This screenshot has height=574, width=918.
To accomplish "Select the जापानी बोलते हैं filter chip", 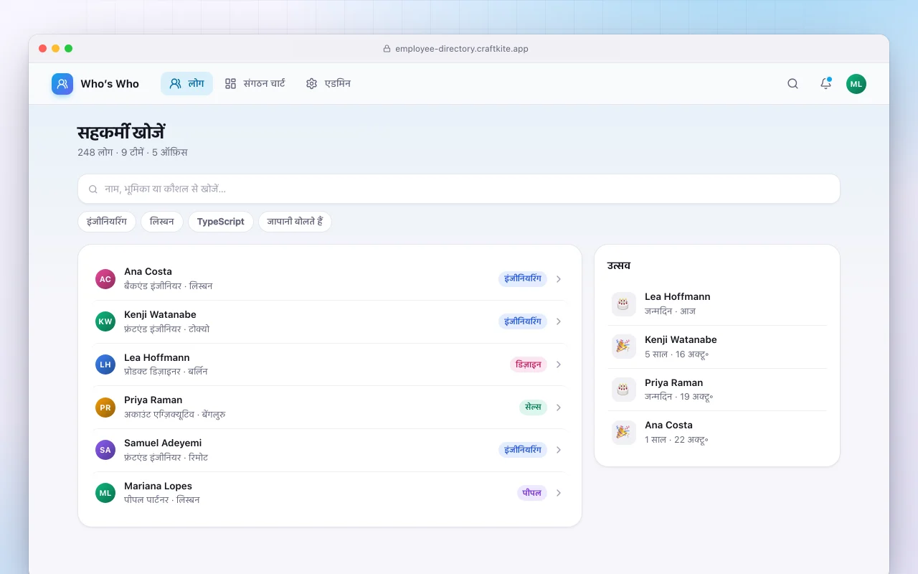I will pos(295,222).
